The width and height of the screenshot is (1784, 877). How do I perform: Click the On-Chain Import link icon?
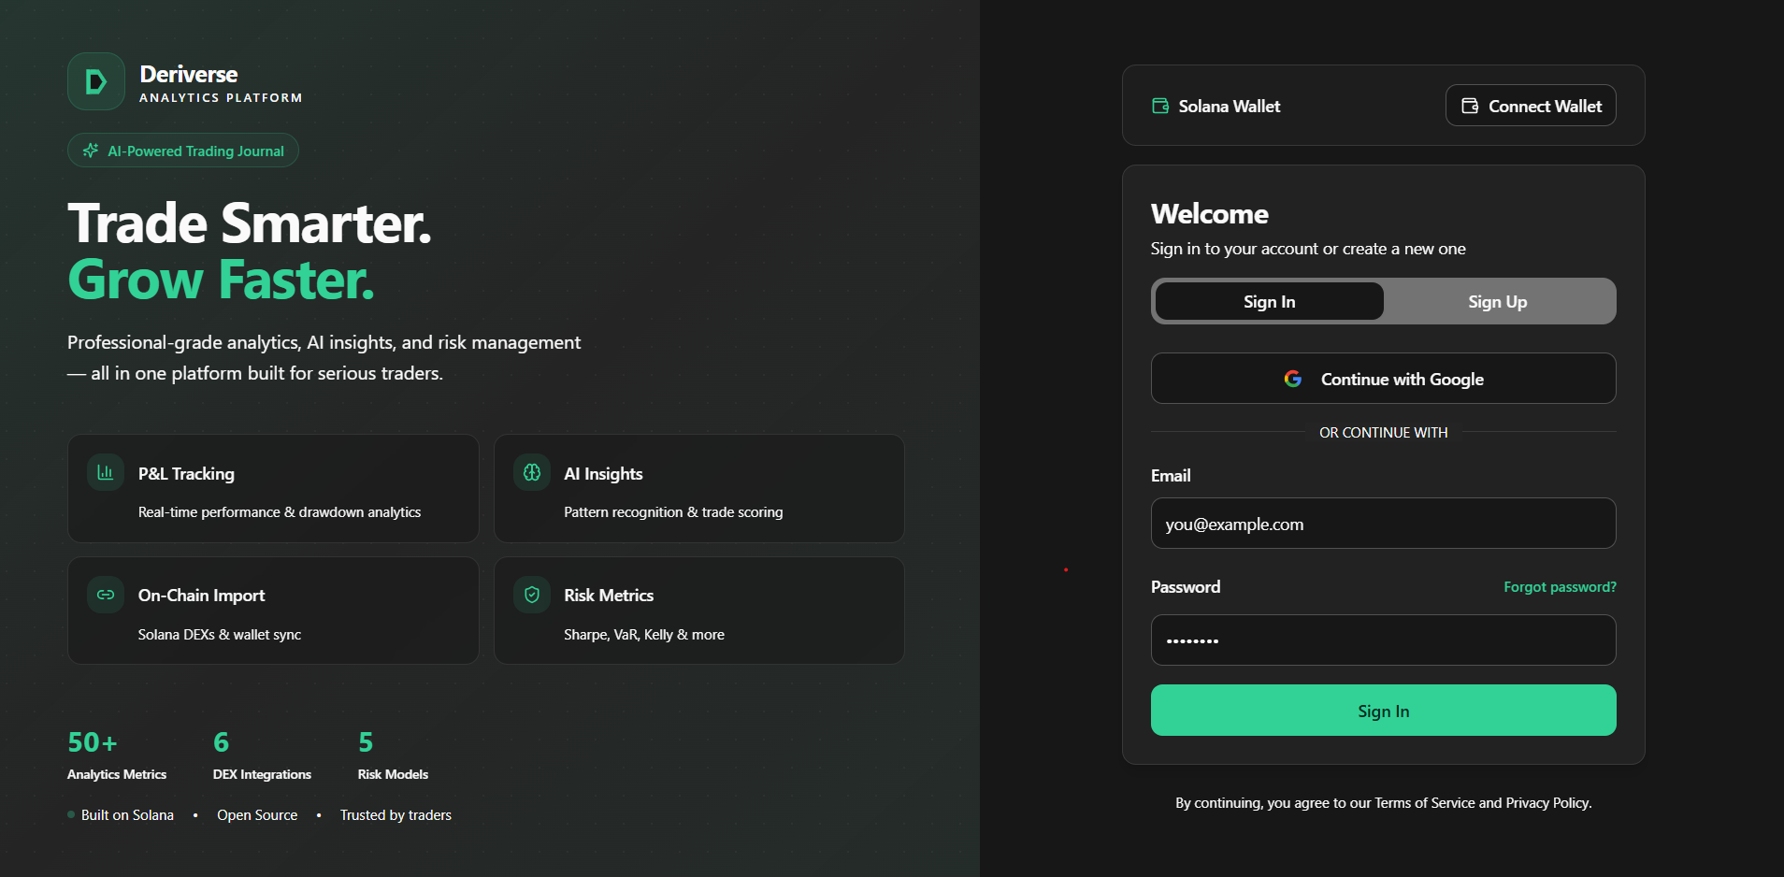tap(106, 595)
